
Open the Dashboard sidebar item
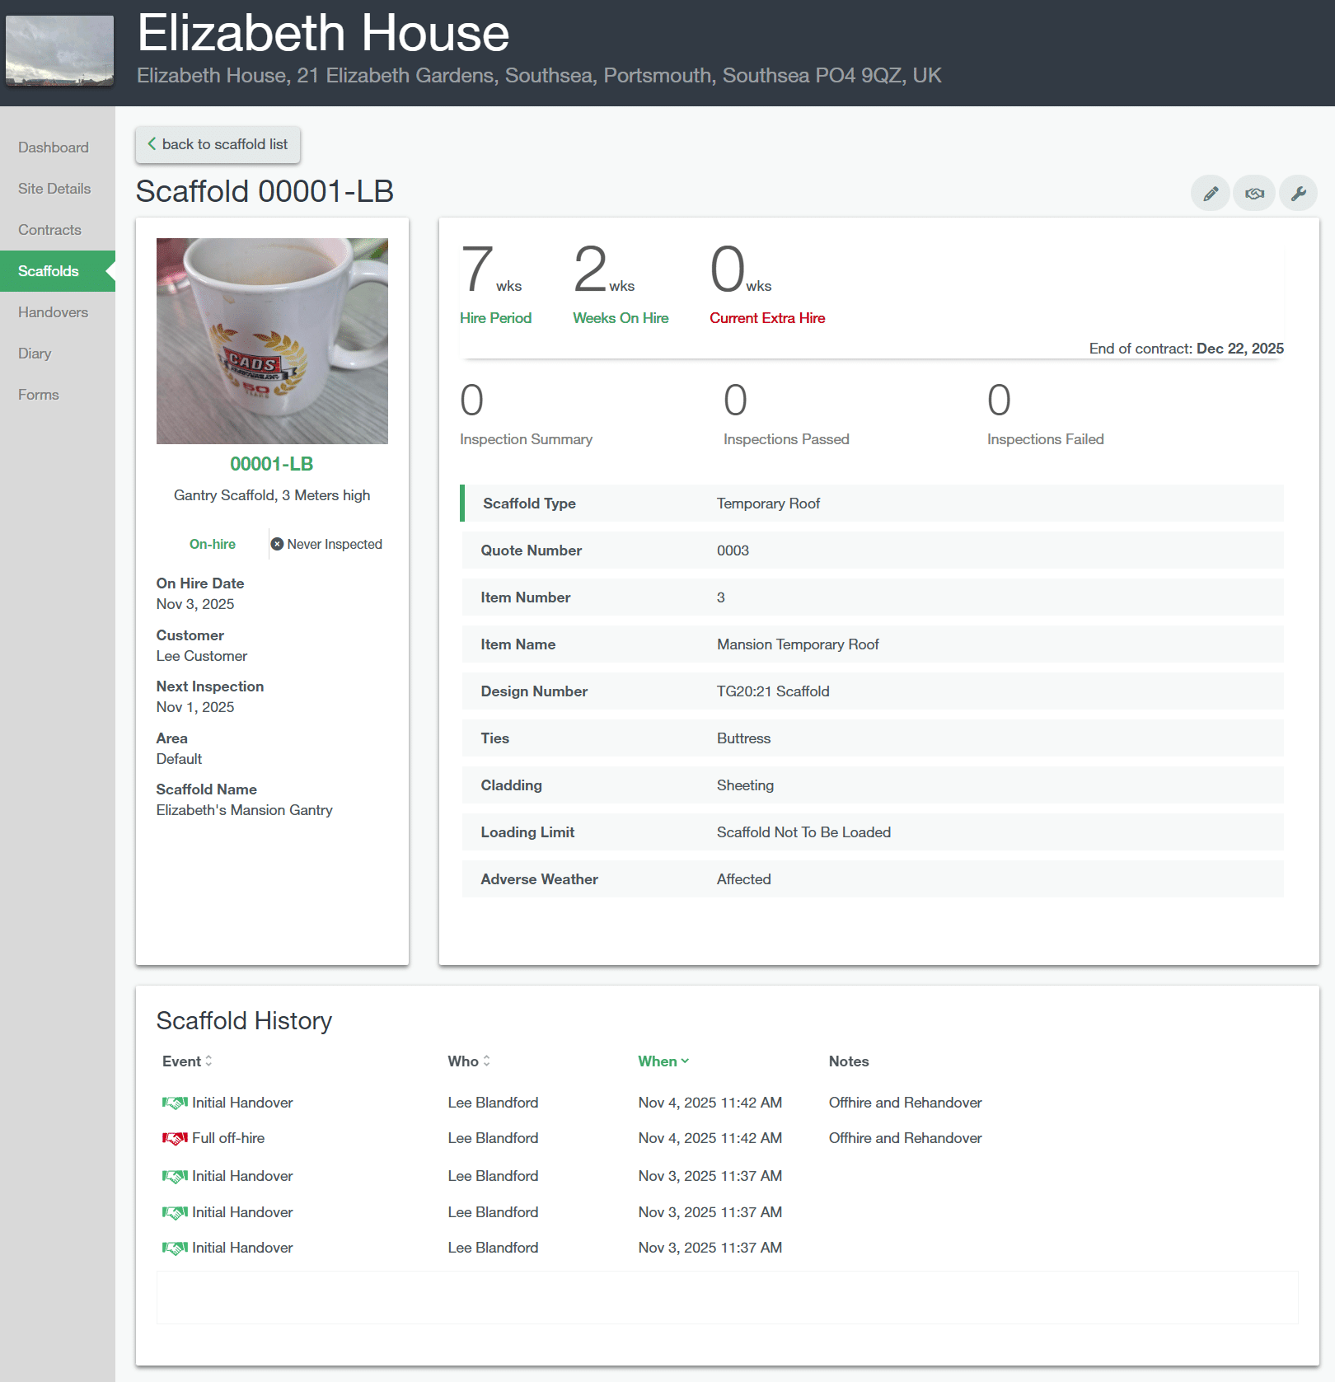(54, 148)
